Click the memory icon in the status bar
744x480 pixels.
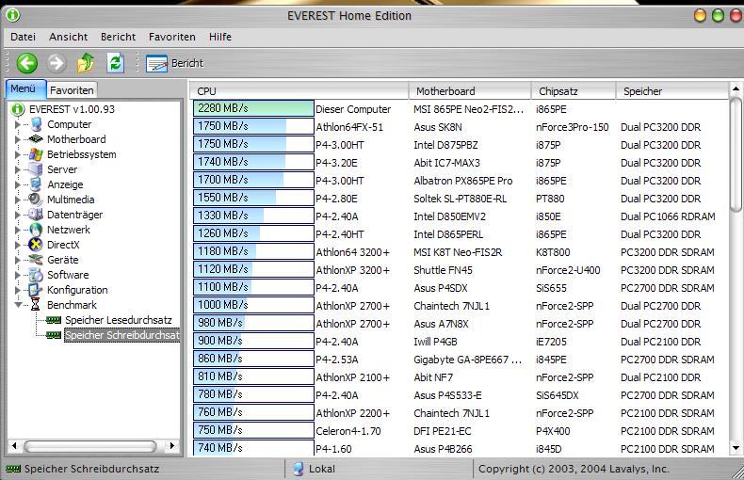pyautogui.click(x=13, y=469)
